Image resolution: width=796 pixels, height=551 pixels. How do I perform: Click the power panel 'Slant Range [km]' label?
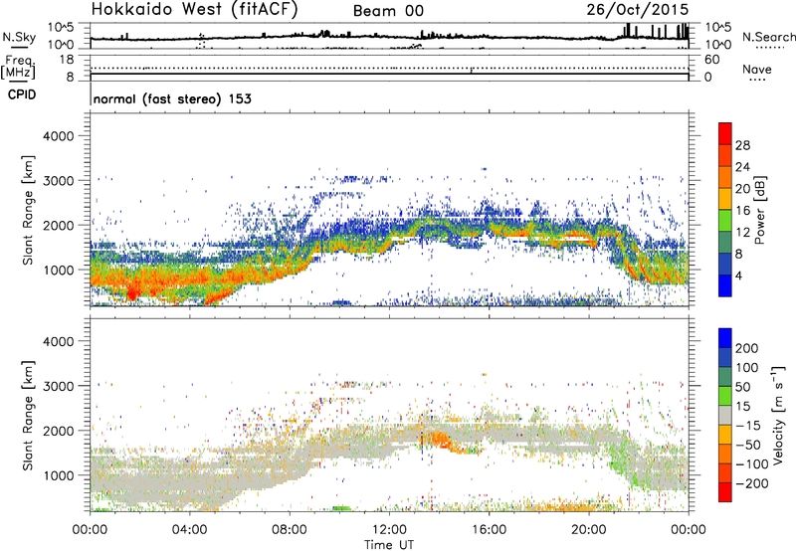click(x=28, y=210)
